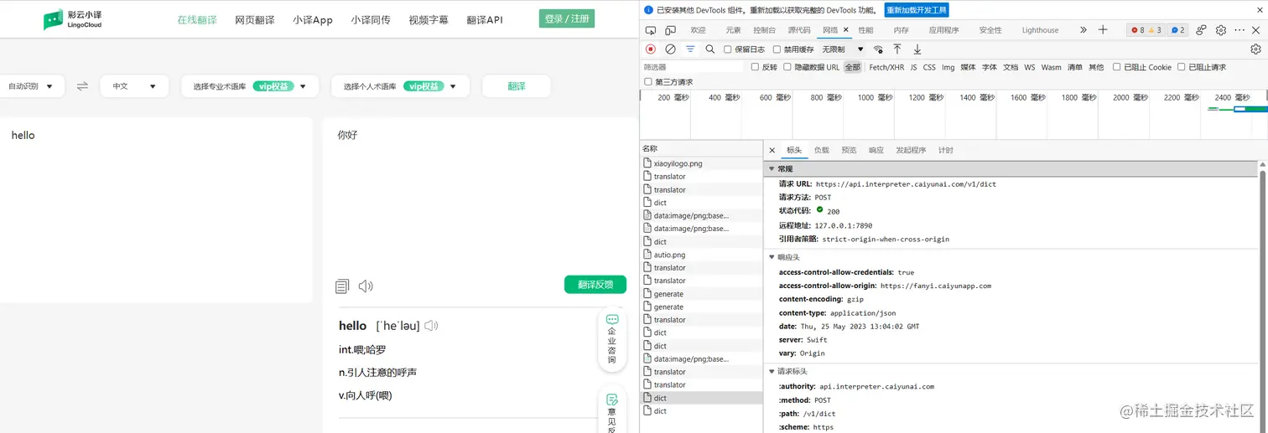Enable the 隐藏数据 URL checkbox
Screen dimensions: 1268x433
pyautogui.click(x=787, y=67)
